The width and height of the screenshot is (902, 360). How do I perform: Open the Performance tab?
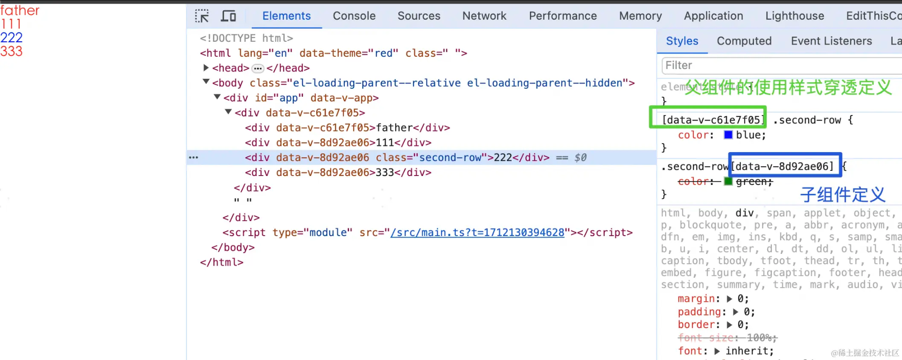(x=563, y=16)
